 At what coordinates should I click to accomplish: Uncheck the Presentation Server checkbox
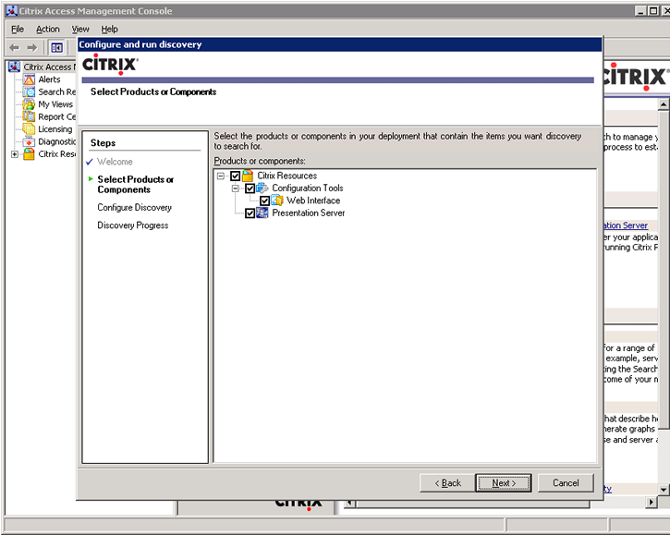[250, 213]
